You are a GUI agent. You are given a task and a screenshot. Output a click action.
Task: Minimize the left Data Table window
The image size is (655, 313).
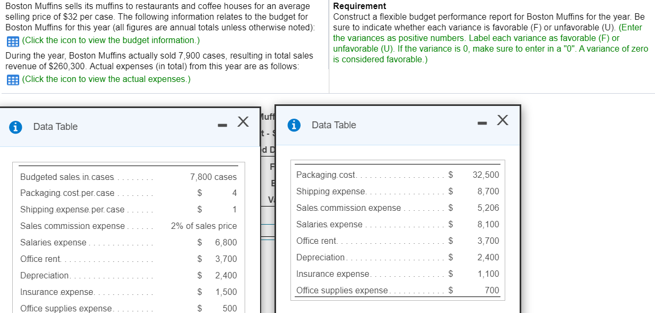tap(222, 126)
